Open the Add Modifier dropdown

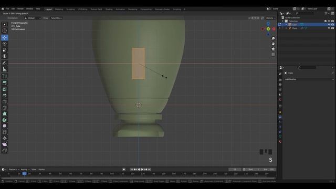click(x=309, y=79)
